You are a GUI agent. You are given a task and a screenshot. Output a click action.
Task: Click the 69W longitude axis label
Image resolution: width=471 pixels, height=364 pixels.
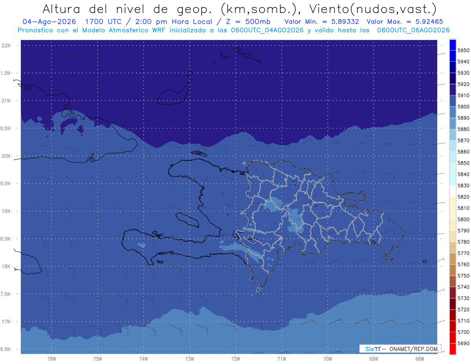tap(374, 359)
